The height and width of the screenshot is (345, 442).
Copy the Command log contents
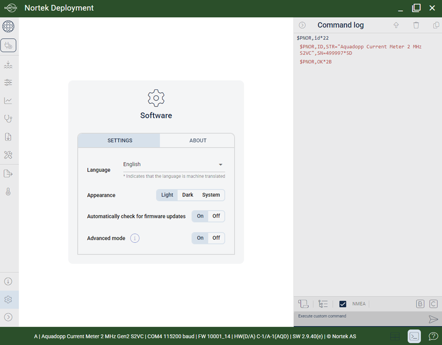[436, 25]
